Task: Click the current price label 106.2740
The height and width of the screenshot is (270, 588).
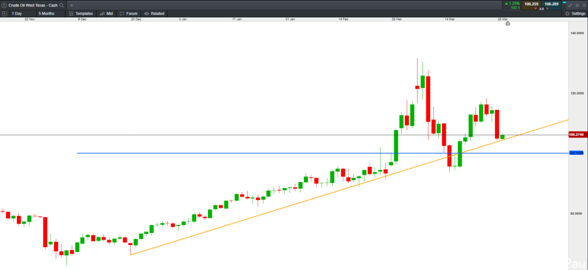Action: 578,135
